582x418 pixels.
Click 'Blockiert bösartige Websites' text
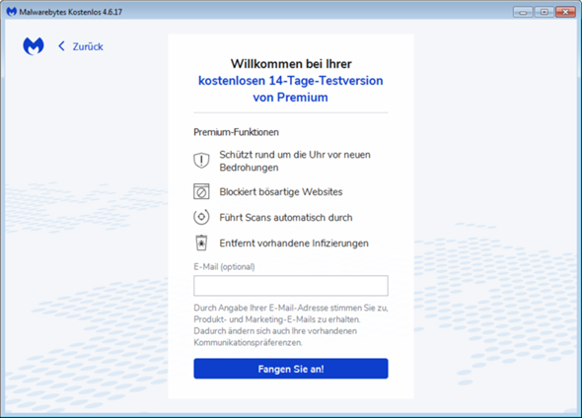281,192
